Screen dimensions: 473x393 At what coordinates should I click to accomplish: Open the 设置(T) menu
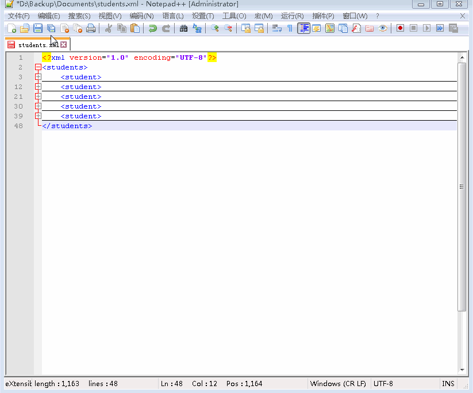[203, 16]
